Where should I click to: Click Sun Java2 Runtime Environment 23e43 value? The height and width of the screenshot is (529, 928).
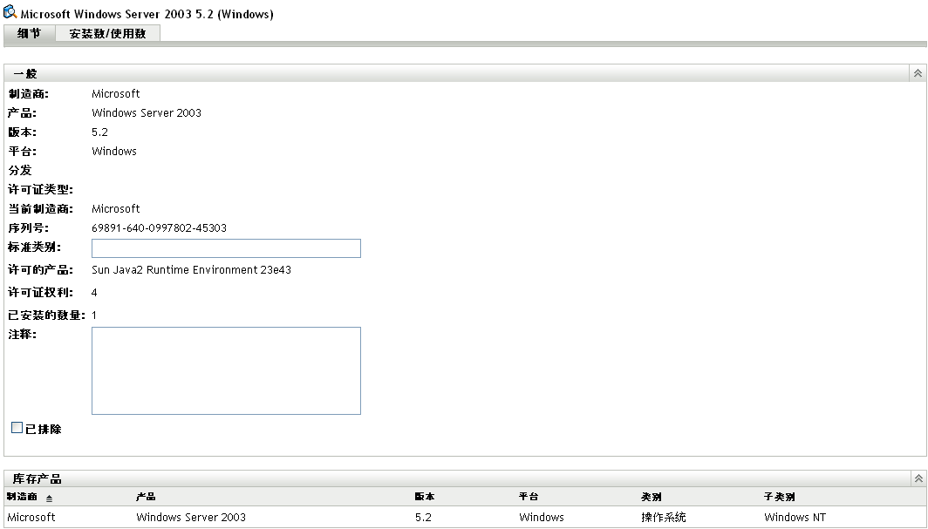191,270
